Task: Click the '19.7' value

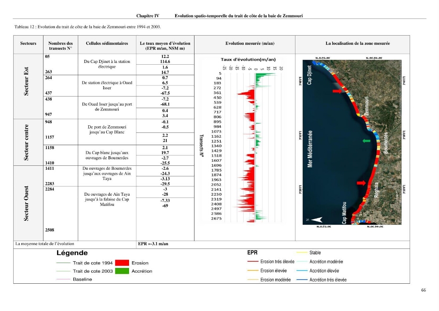Action: click(x=165, y=153)
